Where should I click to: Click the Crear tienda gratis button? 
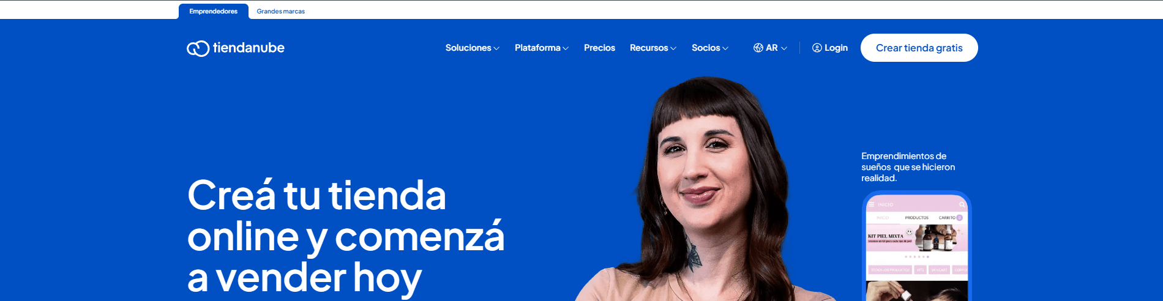point(919,48)
